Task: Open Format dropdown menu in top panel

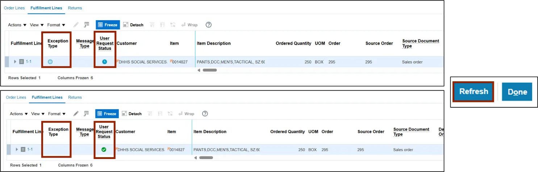Action: [x=57, y=25]
